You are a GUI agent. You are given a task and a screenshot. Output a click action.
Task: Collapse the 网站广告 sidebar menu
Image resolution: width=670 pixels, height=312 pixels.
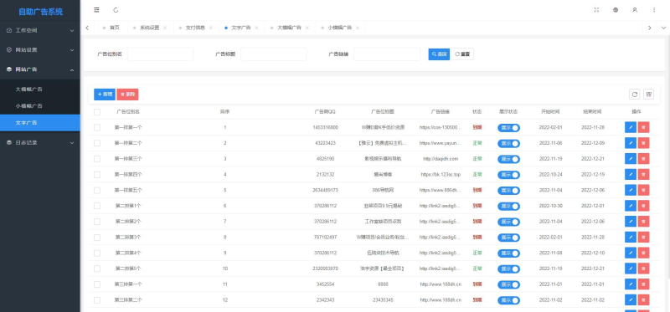(40, 69)
